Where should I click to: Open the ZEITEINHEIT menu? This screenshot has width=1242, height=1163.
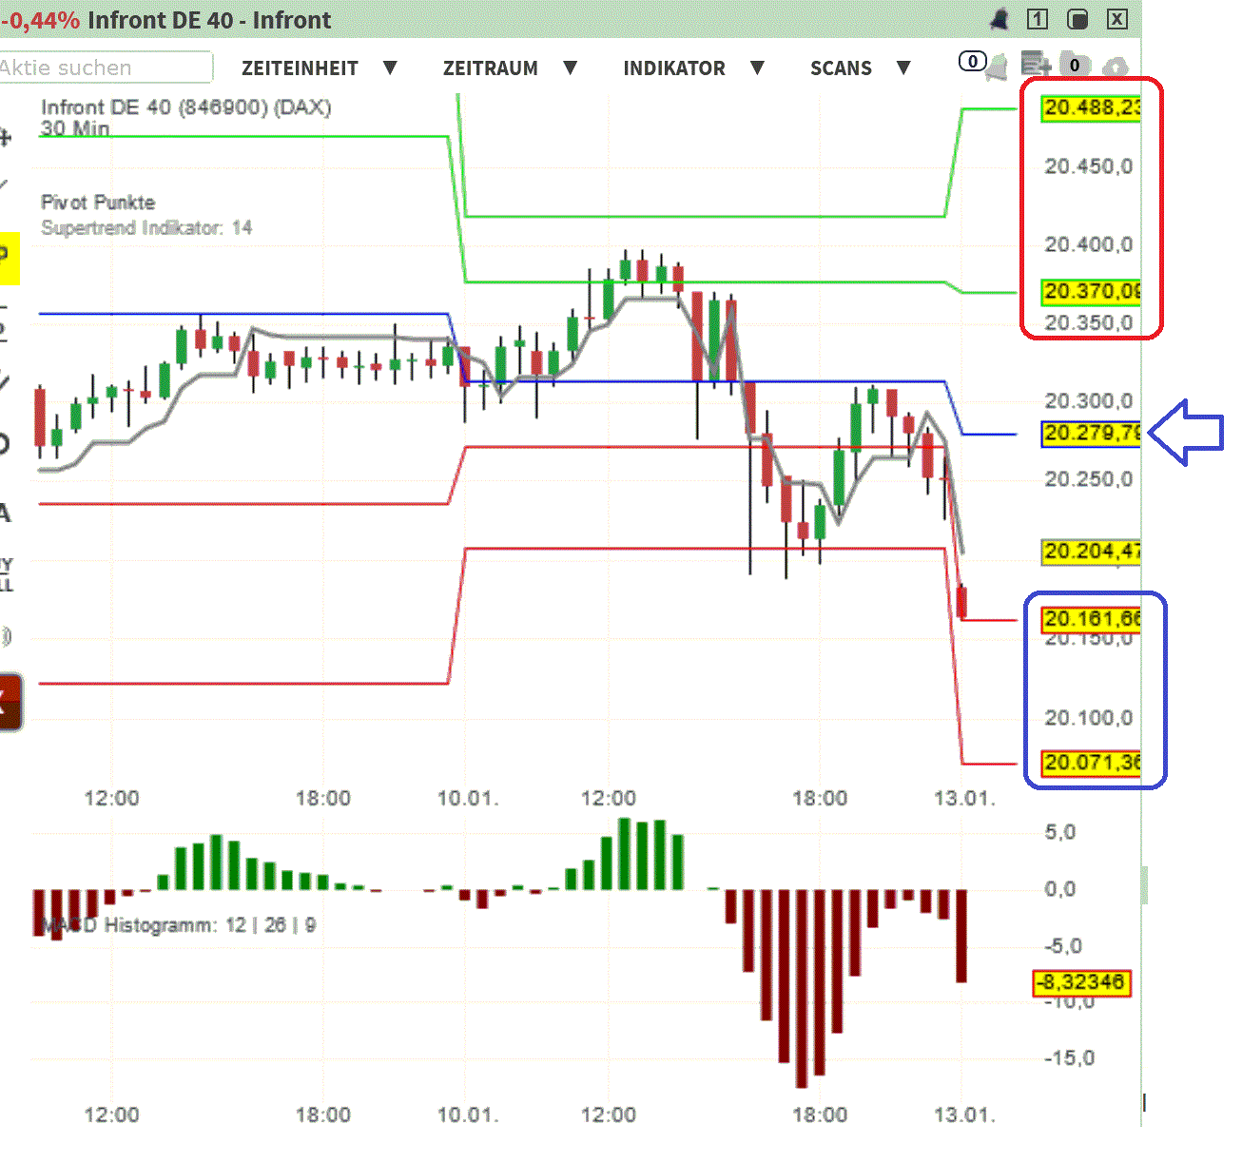click(x=301, y=68)
